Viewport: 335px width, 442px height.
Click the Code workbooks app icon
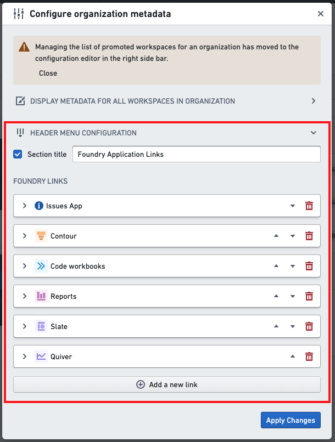coord(41,266)
